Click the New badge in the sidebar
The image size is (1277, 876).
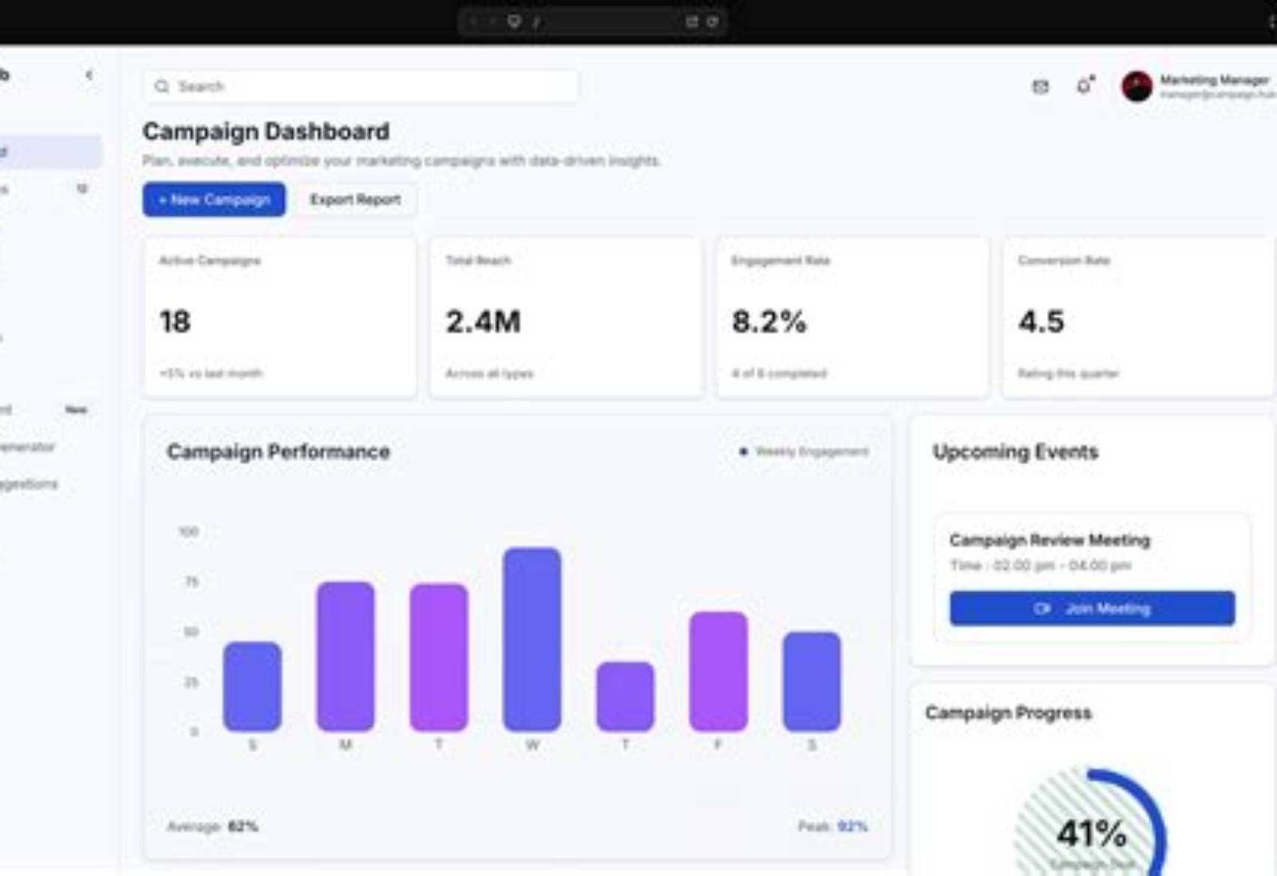76,409
